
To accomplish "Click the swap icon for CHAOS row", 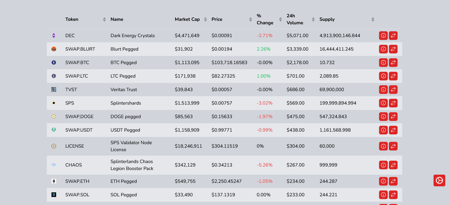I will click(393, 165).
